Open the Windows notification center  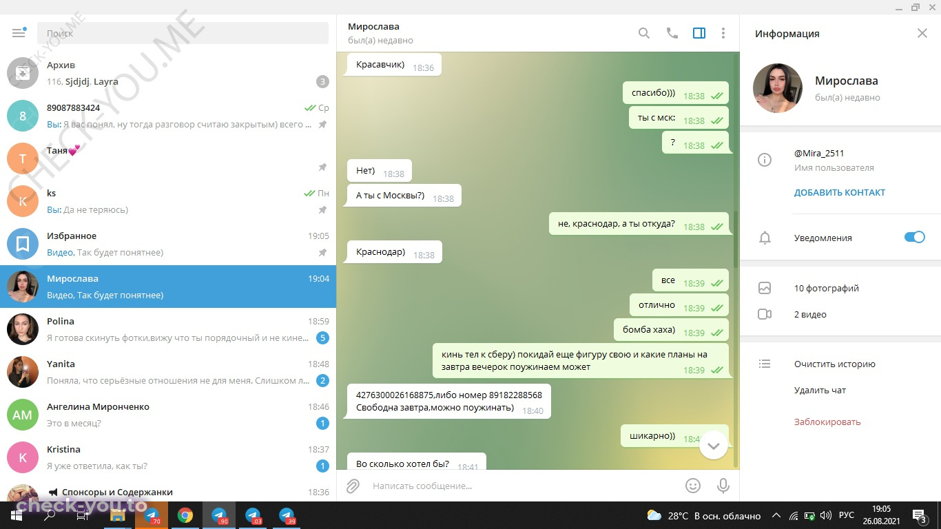click(919, 515)
